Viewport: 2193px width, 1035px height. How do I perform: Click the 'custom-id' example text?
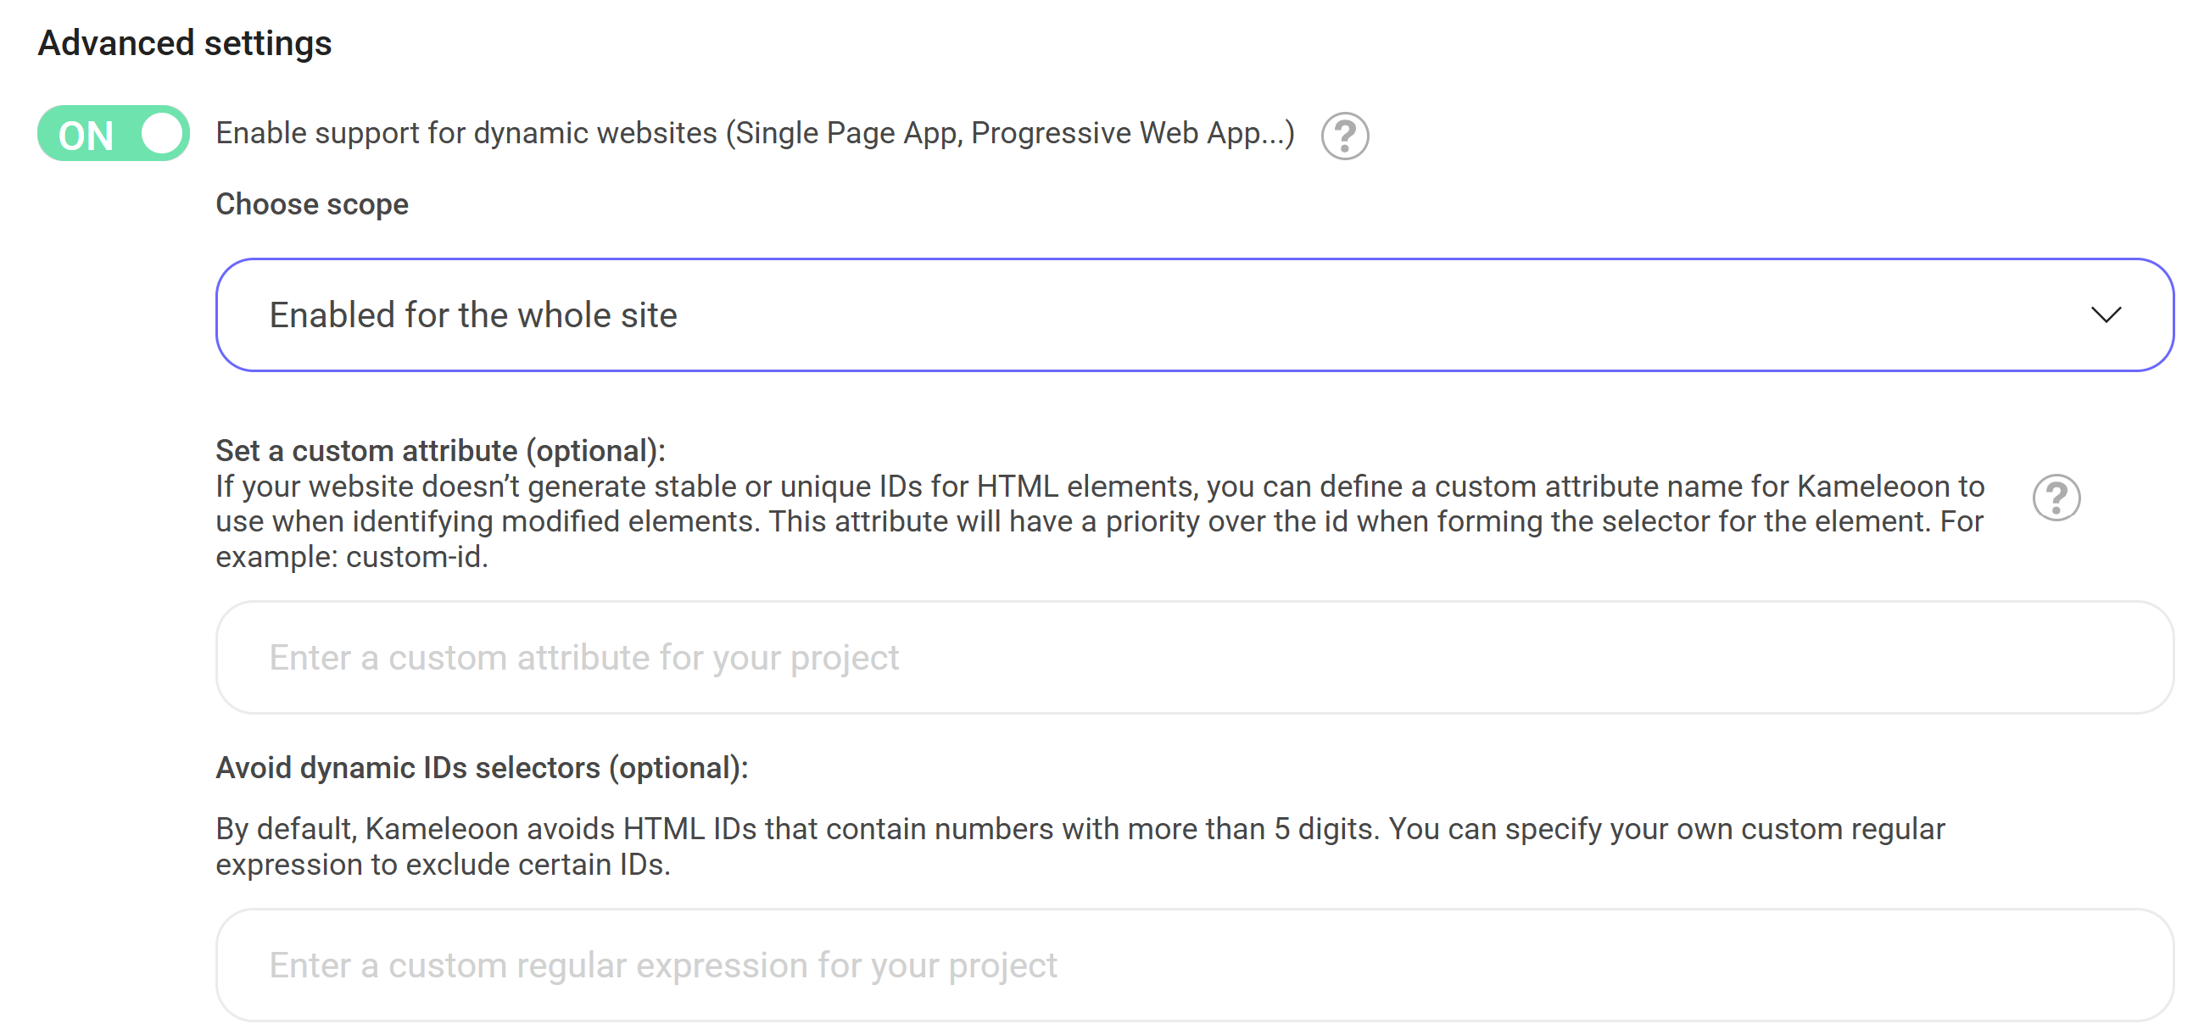416,557
